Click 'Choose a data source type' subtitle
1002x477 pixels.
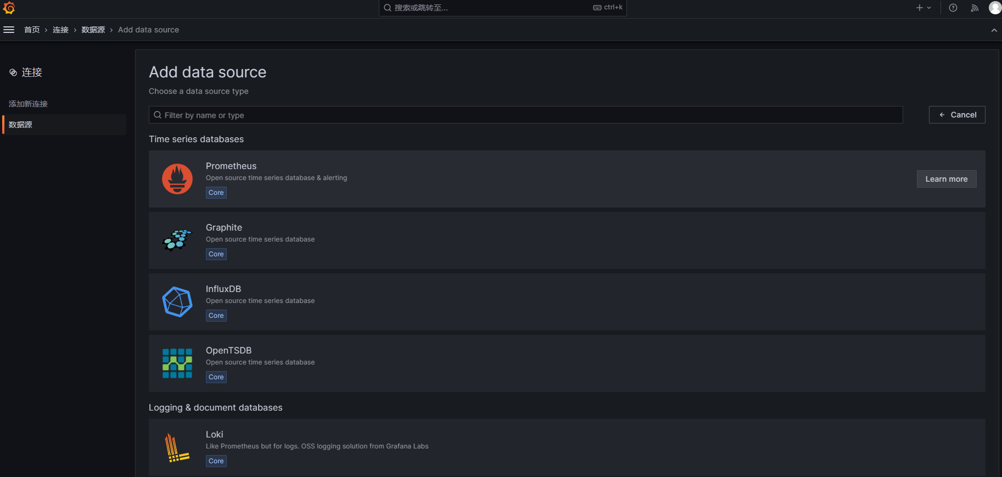pos(199,91)
